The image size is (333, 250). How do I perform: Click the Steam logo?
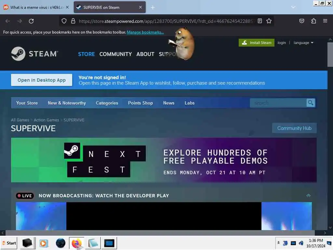tap(34, 54)
